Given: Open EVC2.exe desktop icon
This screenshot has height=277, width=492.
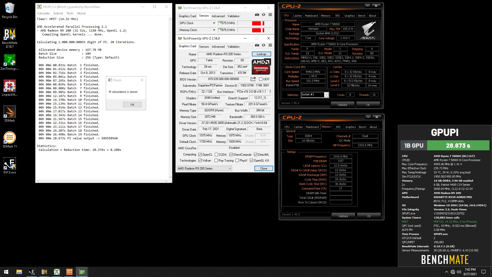Looking at the screenshot, I should coord(9,166).
